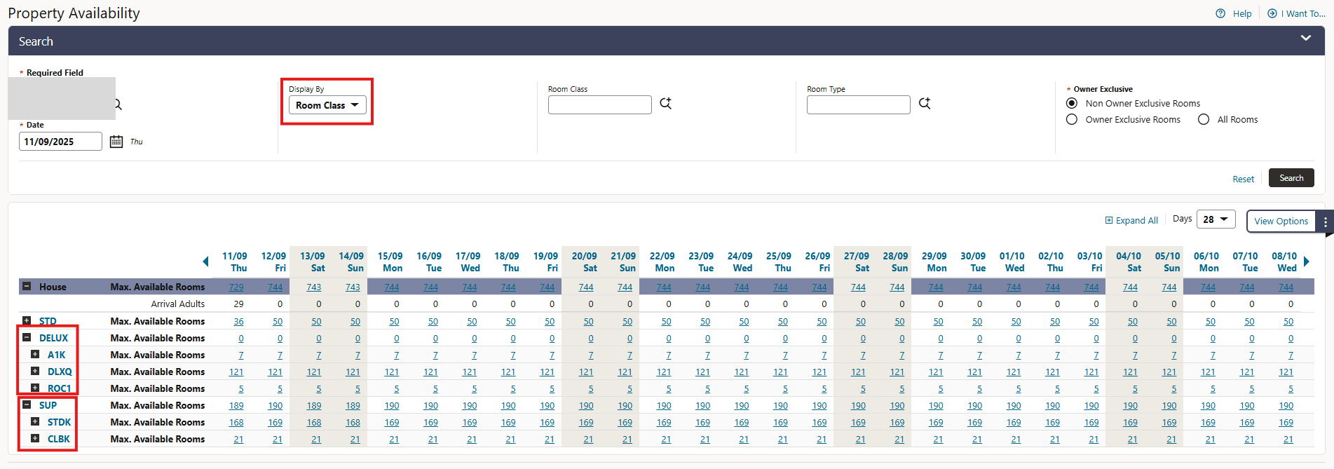The height and width of the screenshot is (469, 1334).
Task: Expand the A1K room type row
Action: tap(35, 354)
